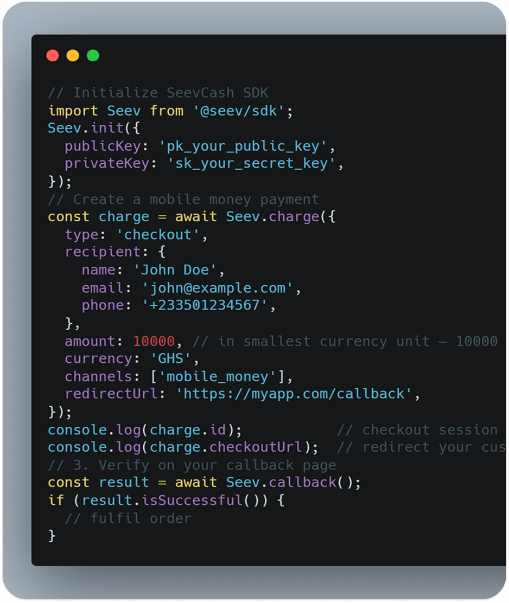Screen dimensions: 509x603
Task: Click the 'john@example.com' email string
Action: click(x=218, y=288)
